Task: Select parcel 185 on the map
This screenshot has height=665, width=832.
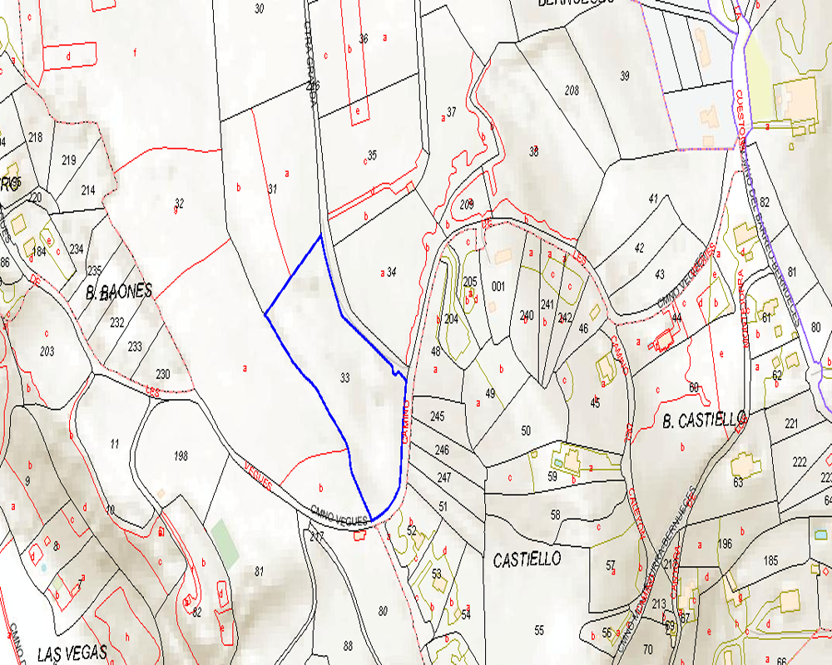Action: point(770,560)
